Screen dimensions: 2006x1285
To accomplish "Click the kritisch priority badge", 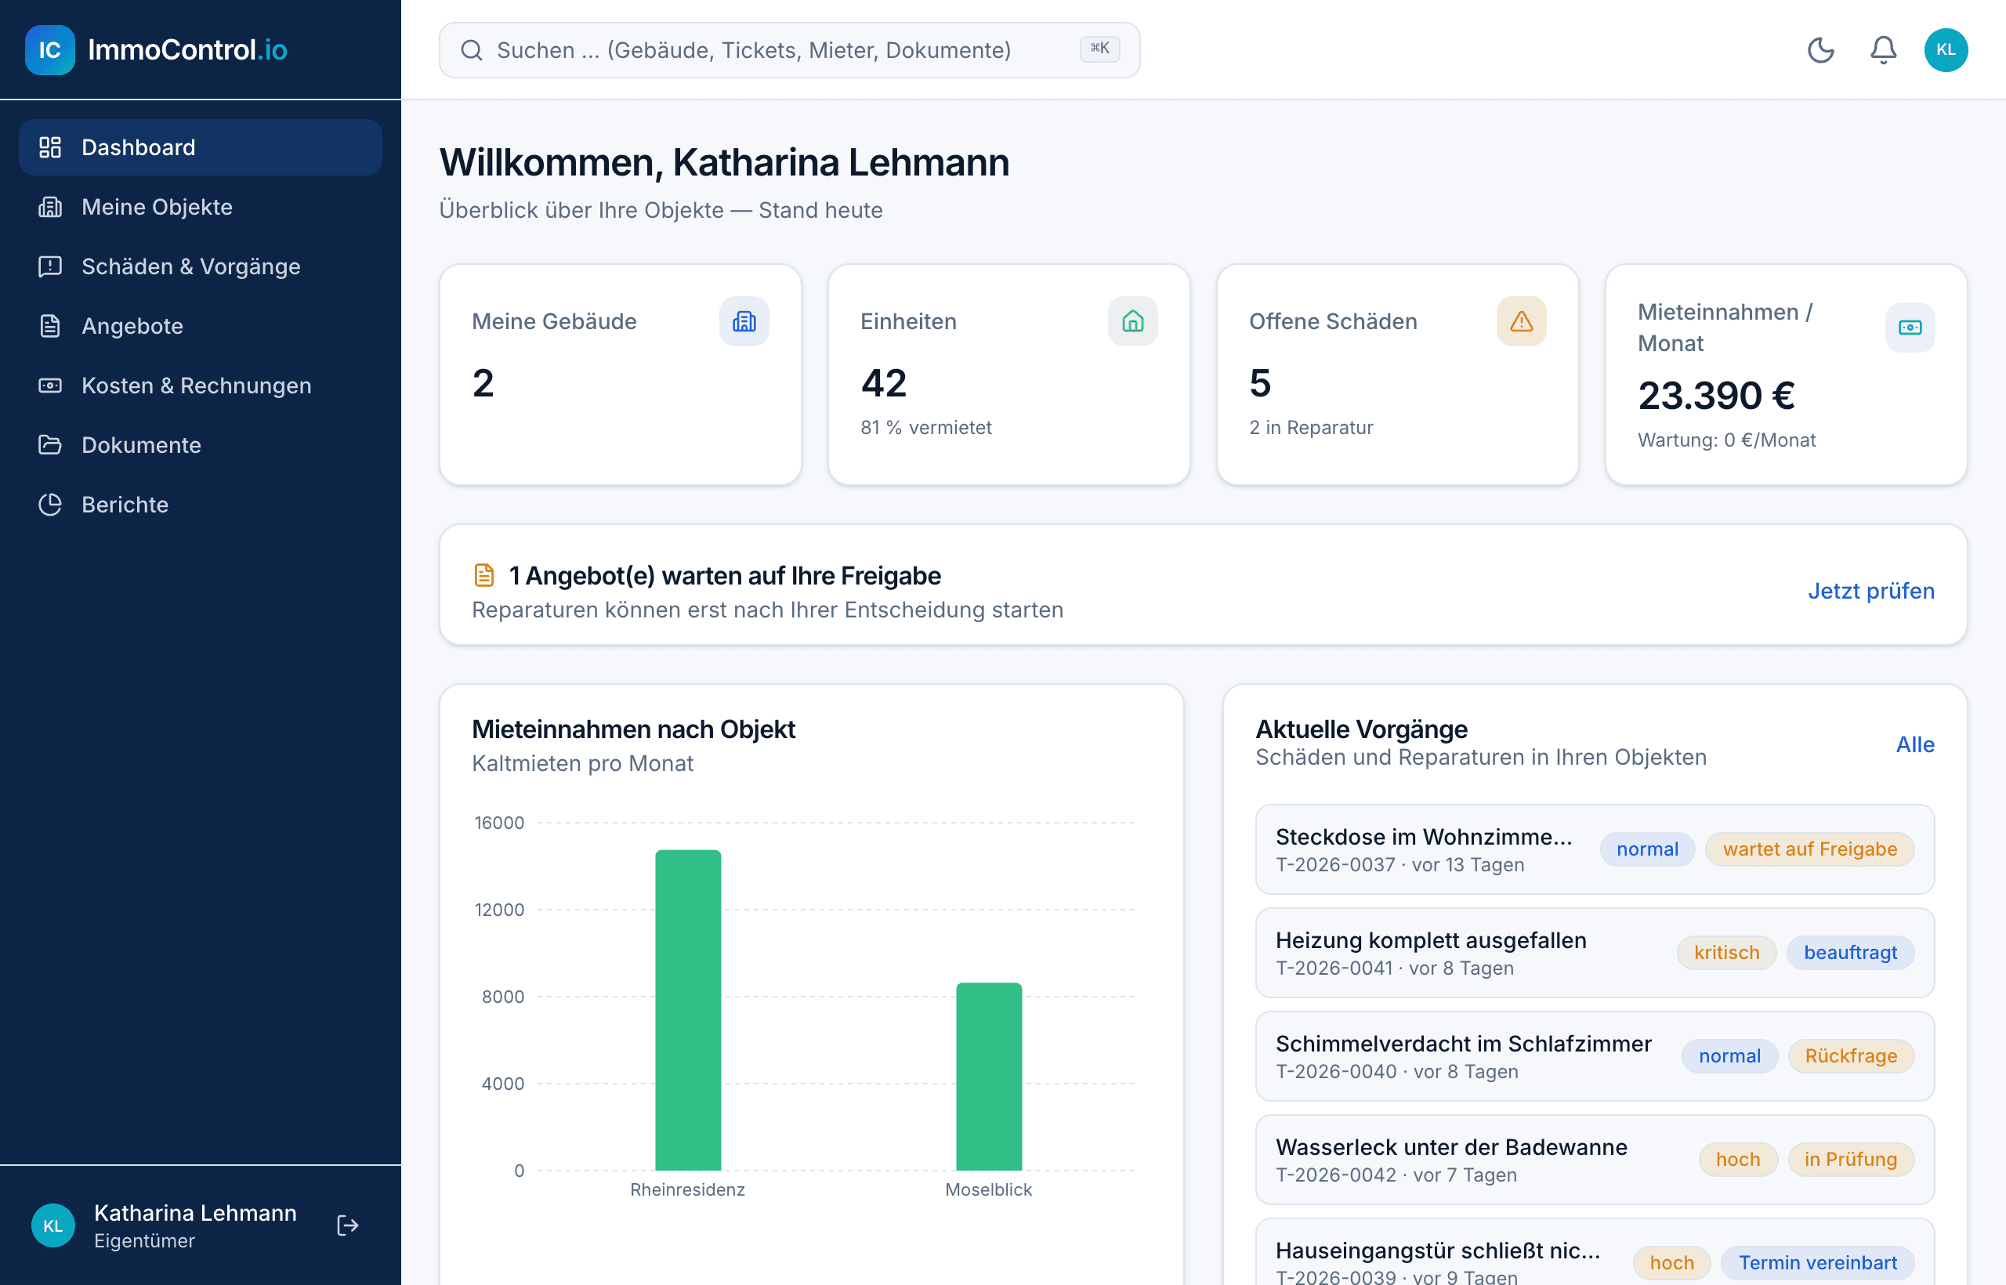I will 1725,953.
